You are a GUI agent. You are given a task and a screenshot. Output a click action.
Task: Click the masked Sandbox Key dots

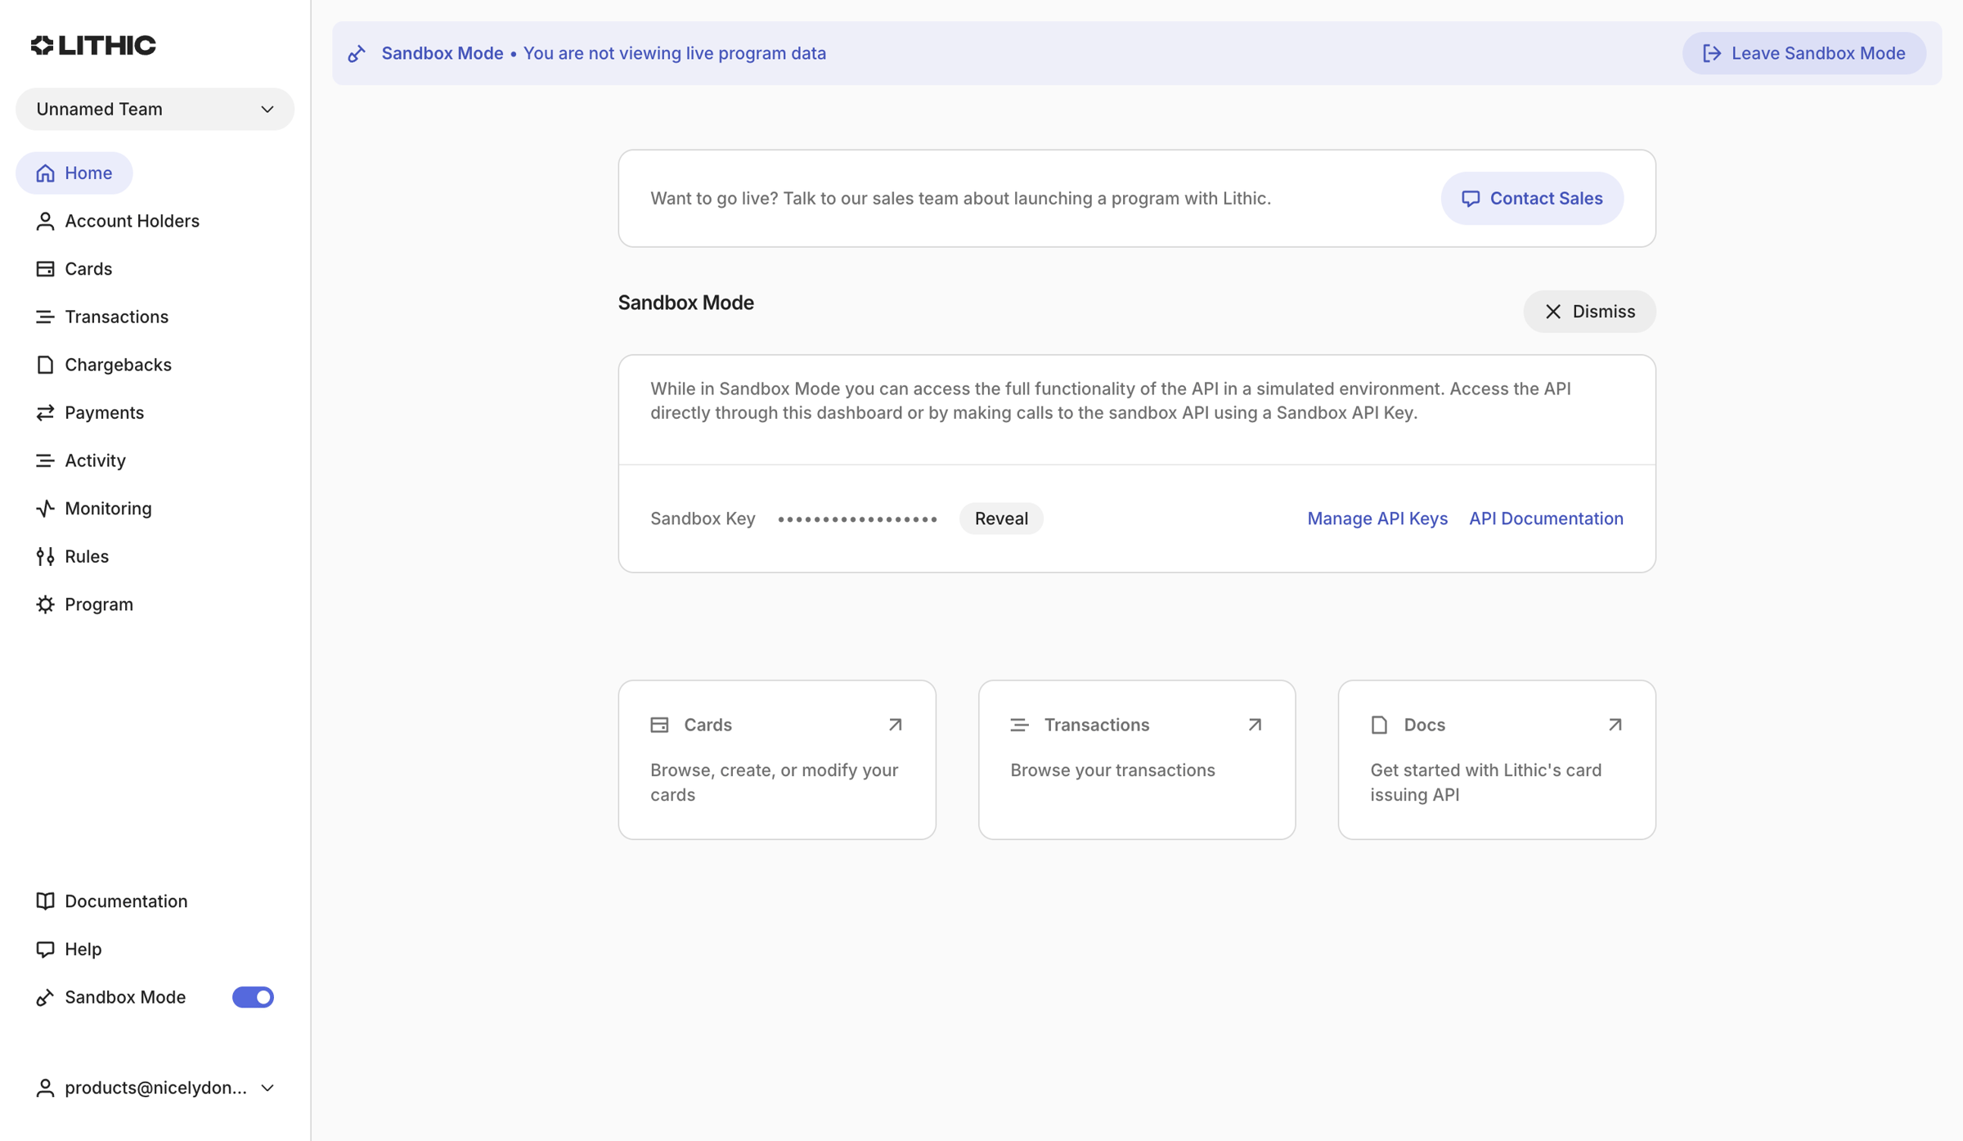pyautogui.click(x=857, y=519)
